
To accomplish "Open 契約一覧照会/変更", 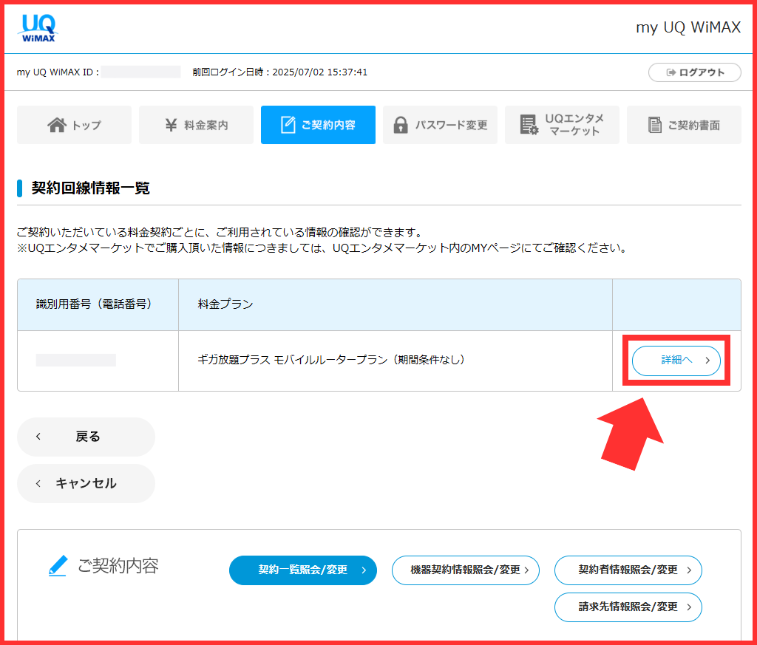I will [x=302, y=570].
